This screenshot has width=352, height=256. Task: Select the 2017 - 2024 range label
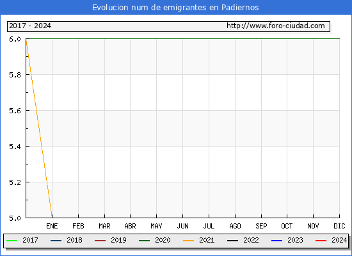coord(30,26)
